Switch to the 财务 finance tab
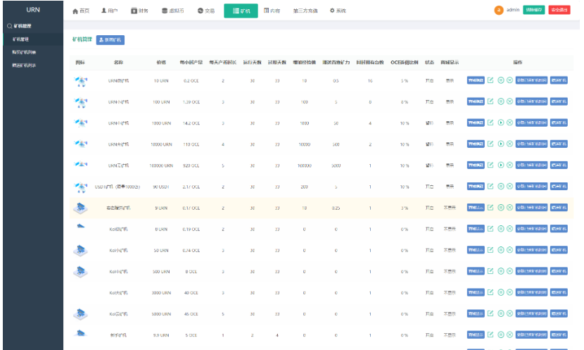This screenshot has height=350, width=584. pos(139,11)
